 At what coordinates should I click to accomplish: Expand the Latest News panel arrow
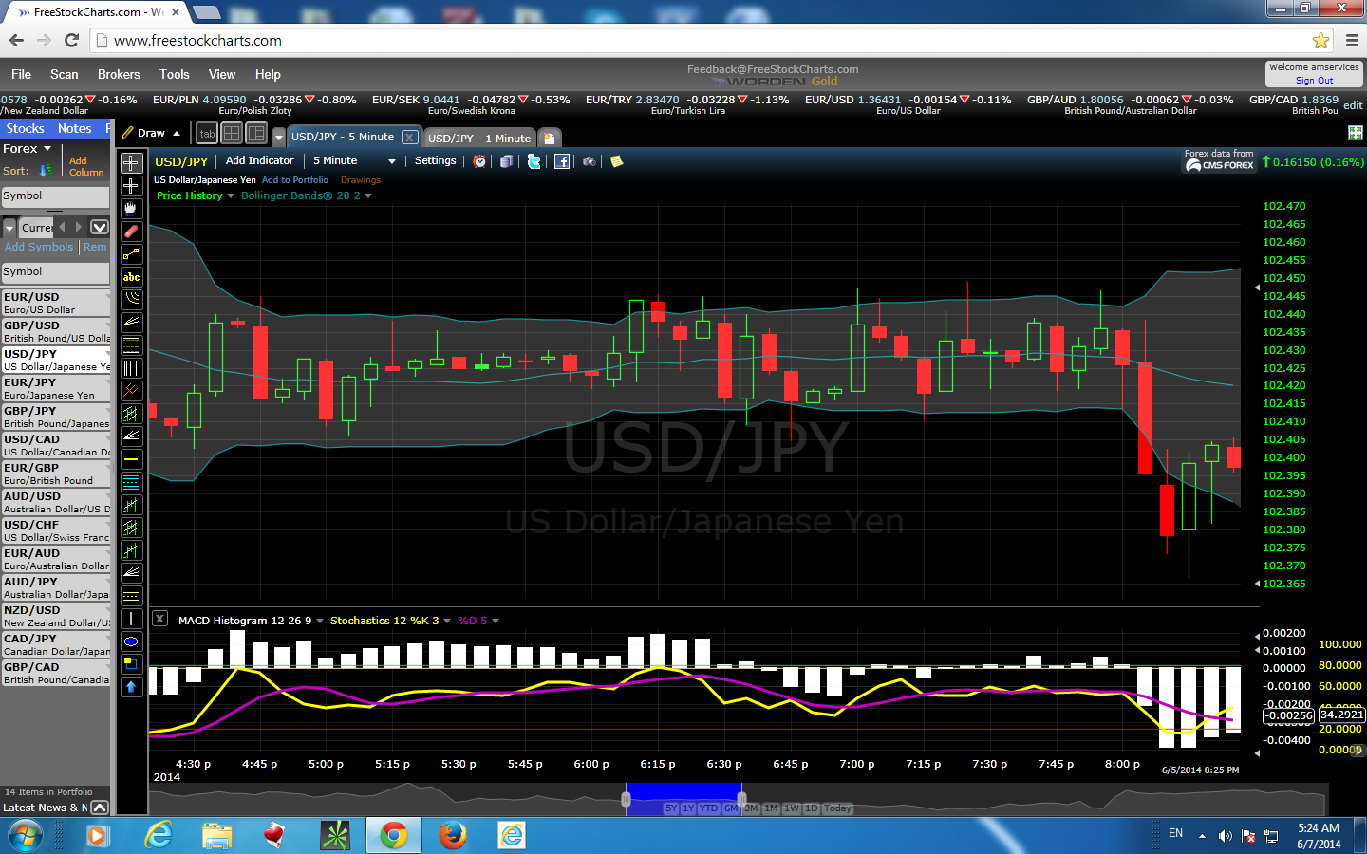tap(99, 808)
